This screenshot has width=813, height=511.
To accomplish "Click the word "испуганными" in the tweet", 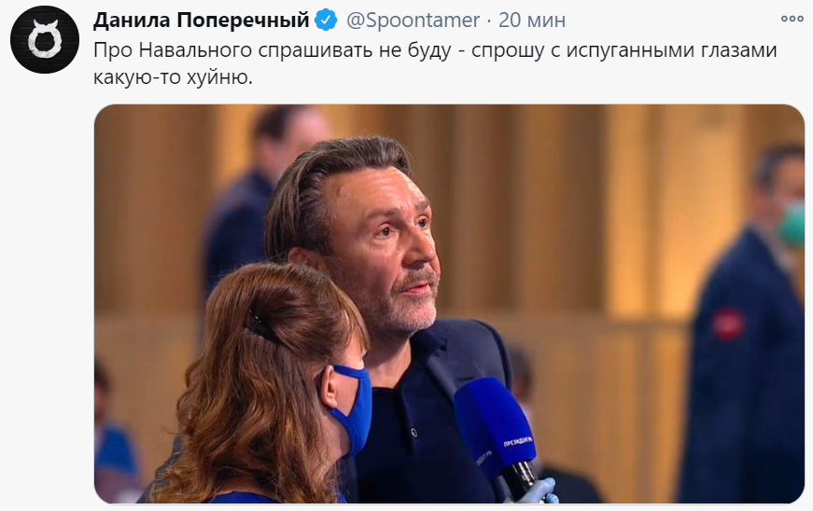I will click(x=599, y=51).
